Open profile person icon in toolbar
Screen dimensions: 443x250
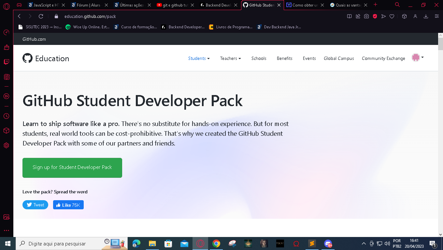415,16
